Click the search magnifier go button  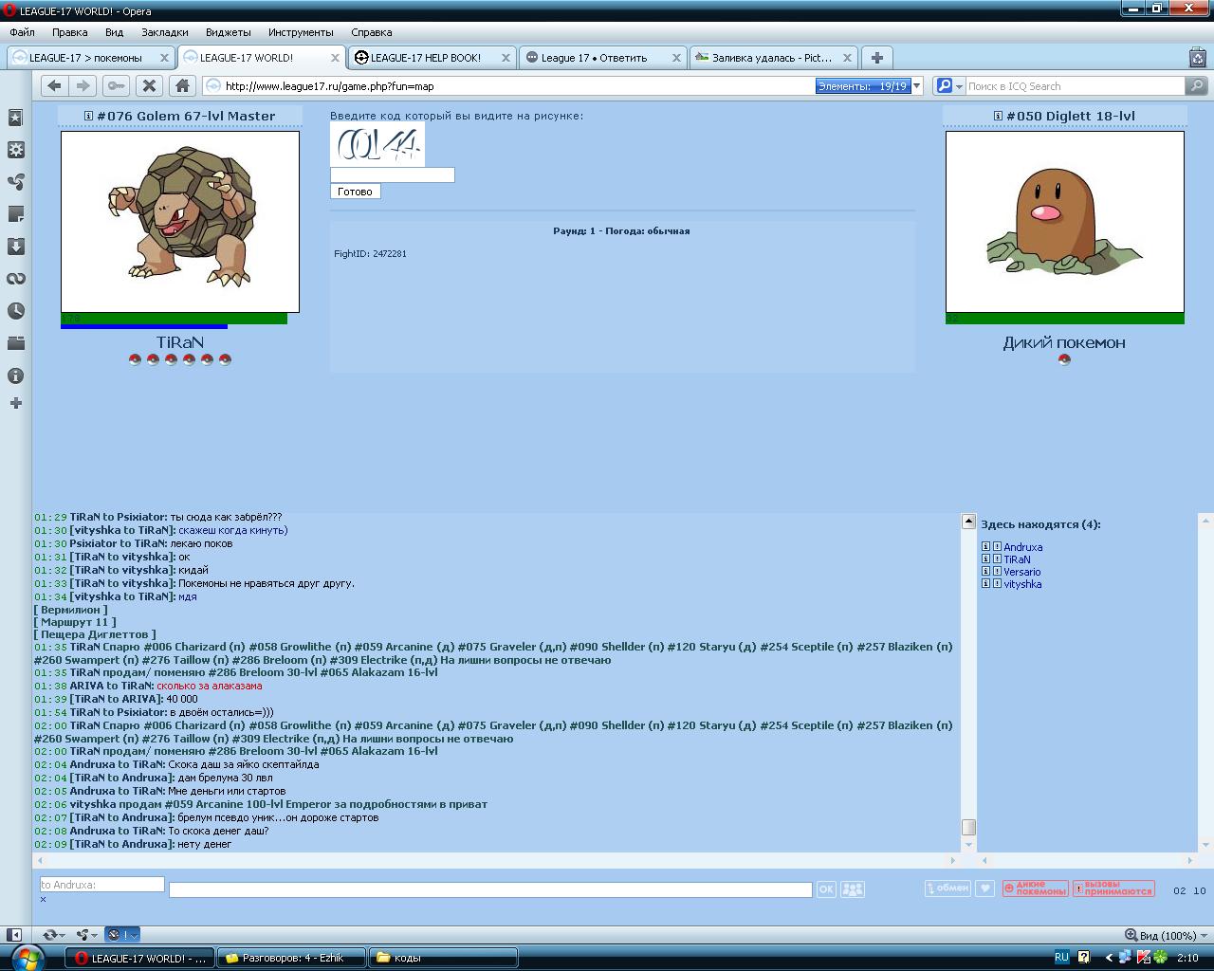pyautogui.click(x=1197, y=85)
